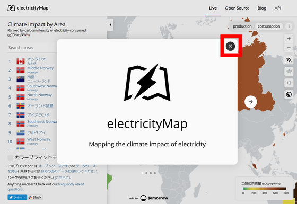Image resolution: width=297 pixels, height=204 pixels.
Task: Open the info icon beside consumption
Action: tap(289, 26)
